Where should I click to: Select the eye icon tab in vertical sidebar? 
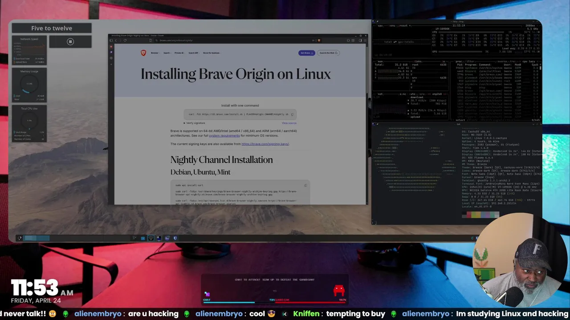coord(111,58)
